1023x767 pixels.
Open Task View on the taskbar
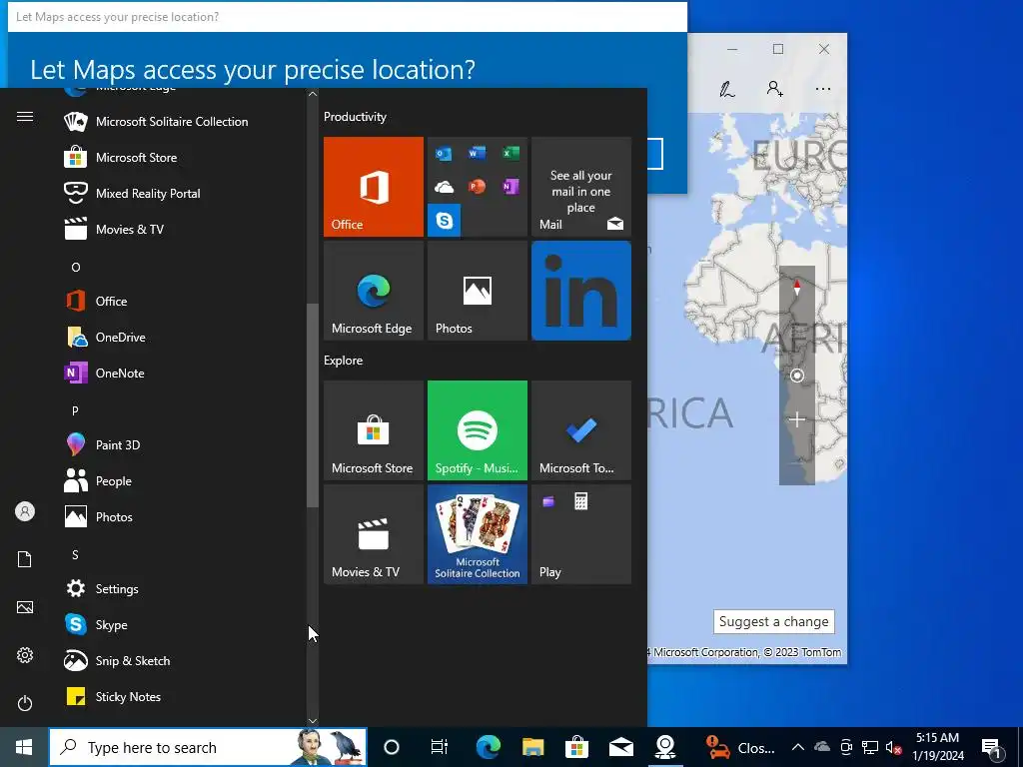(440, 747)
